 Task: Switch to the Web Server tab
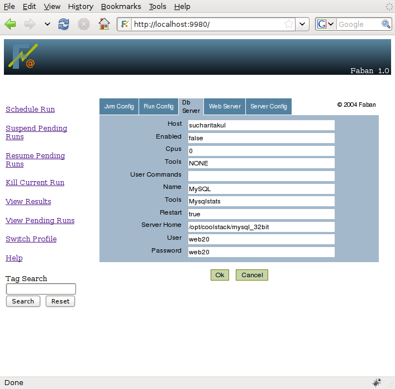pos(225,106)
